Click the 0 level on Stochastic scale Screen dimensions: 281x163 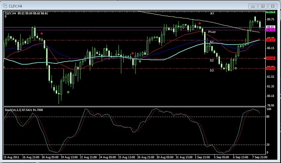coord(268,152)
